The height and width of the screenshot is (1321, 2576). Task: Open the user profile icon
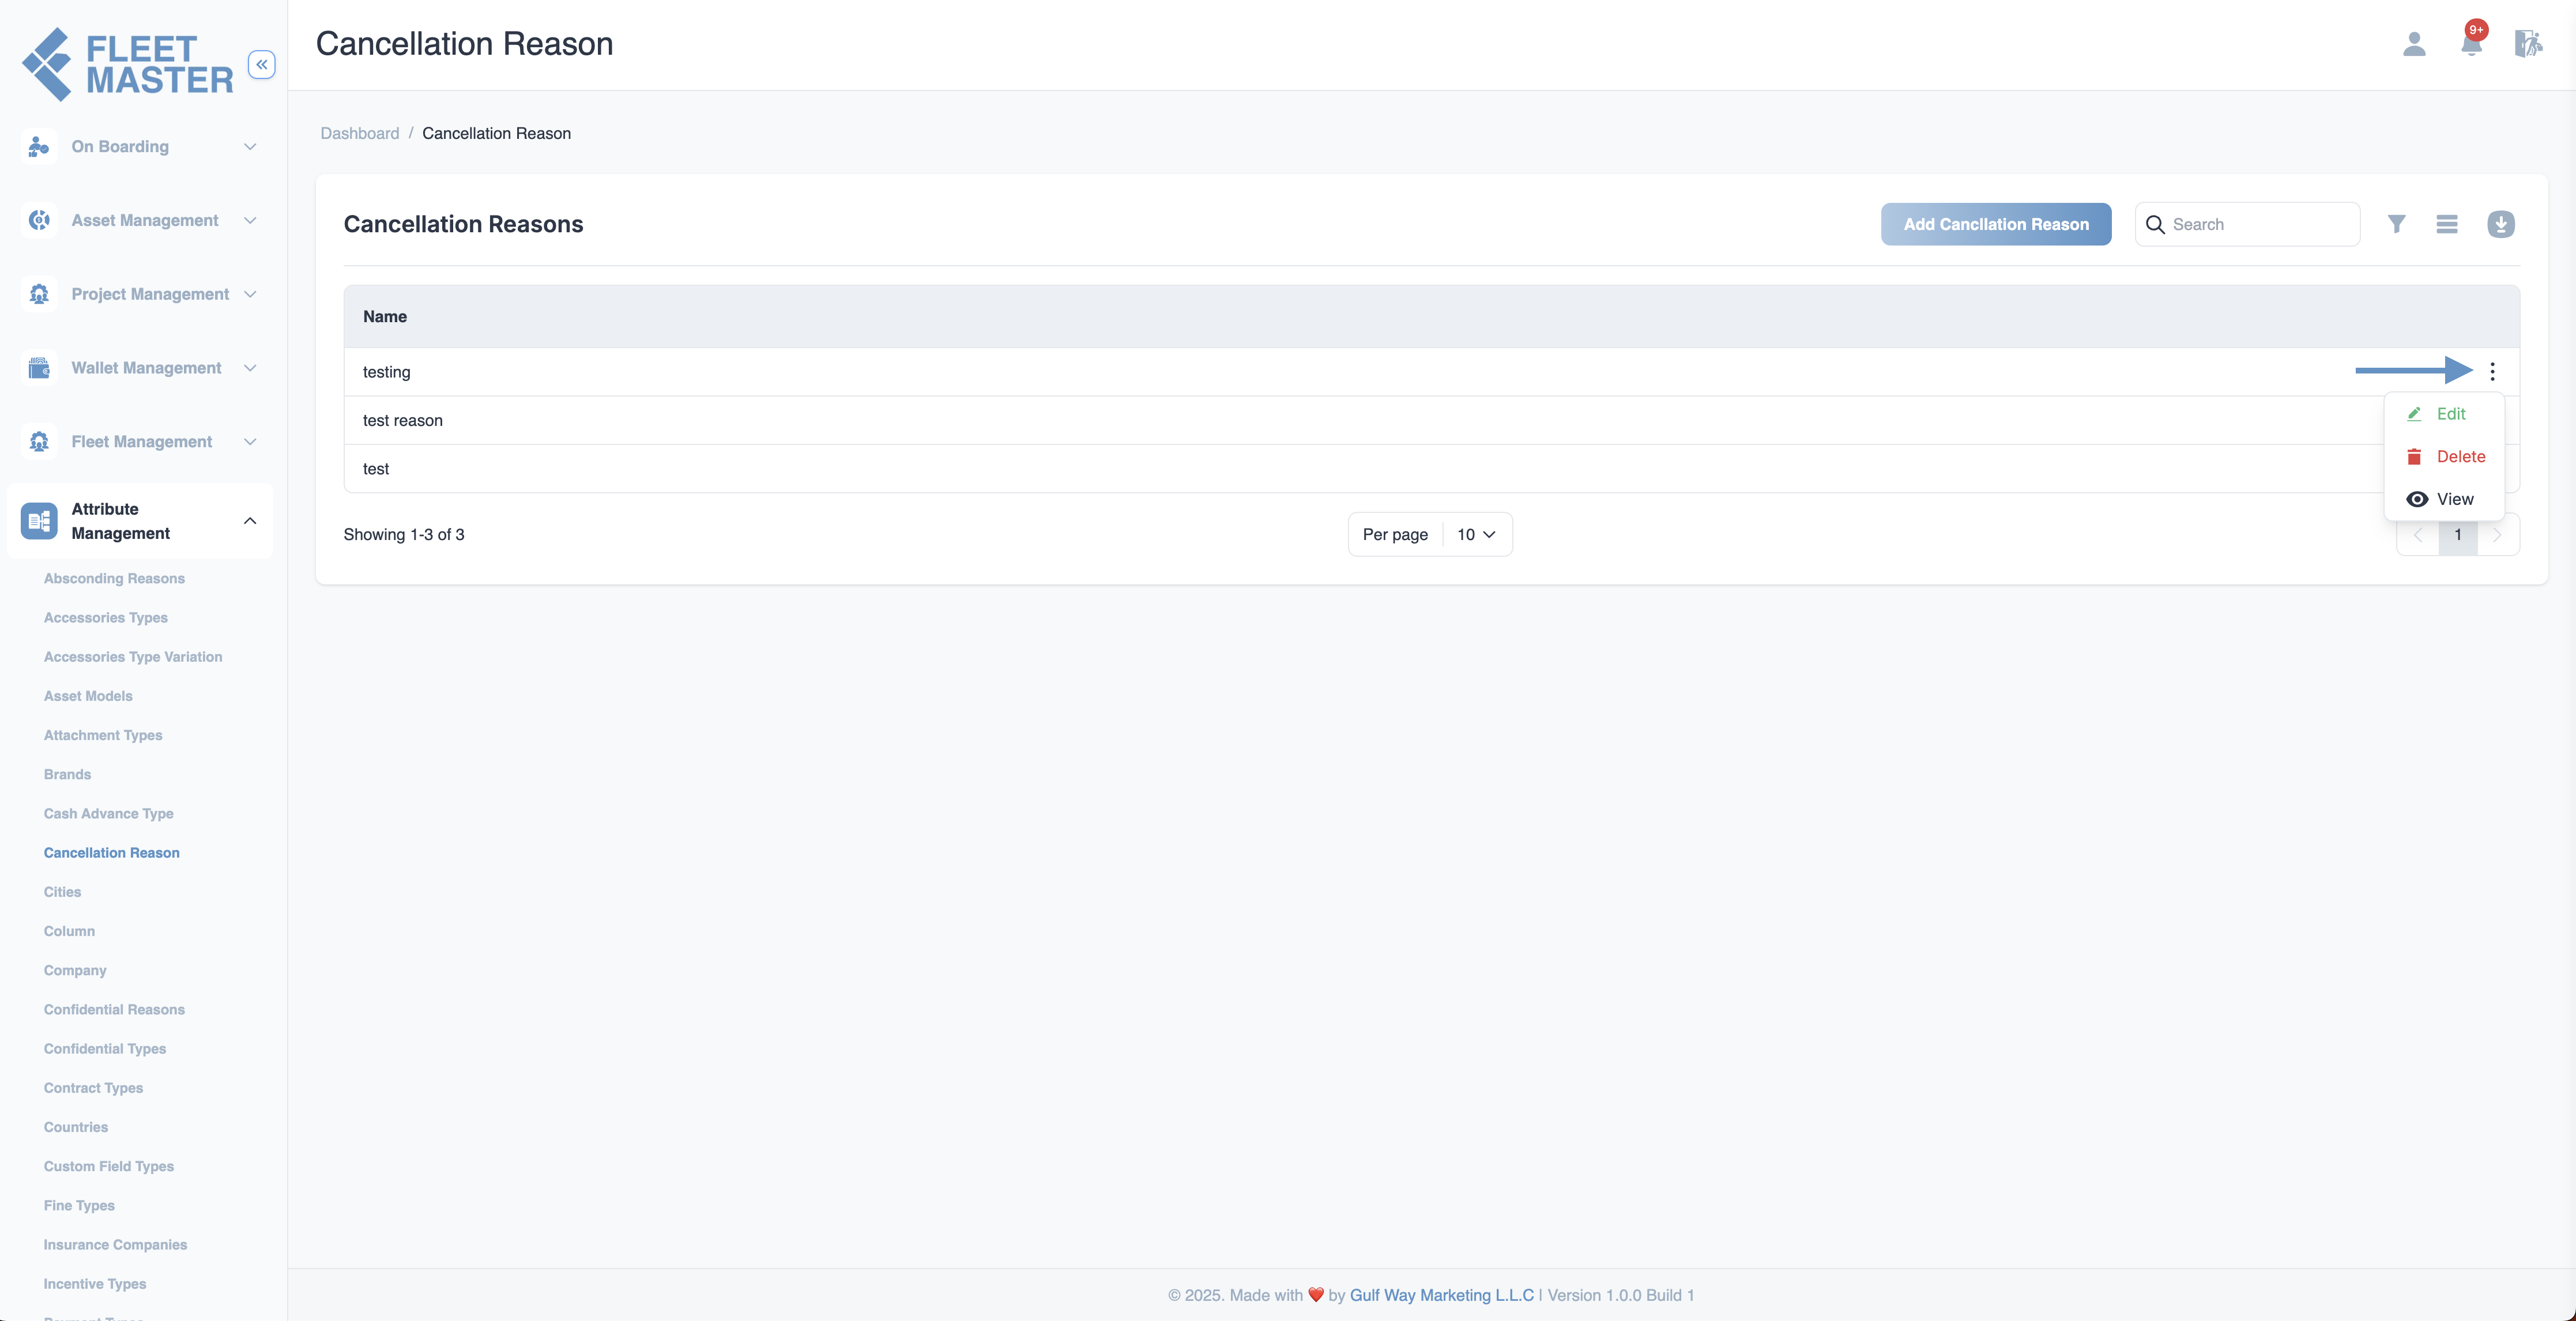pyautogui.click(x=2414, y=44)
